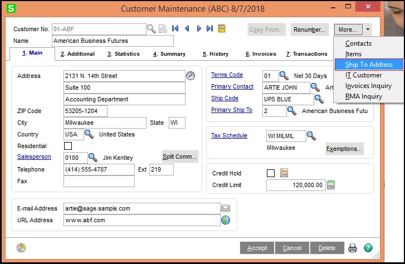Click the Telephone number field
This screenshot has width=405, height=264.
99,169
